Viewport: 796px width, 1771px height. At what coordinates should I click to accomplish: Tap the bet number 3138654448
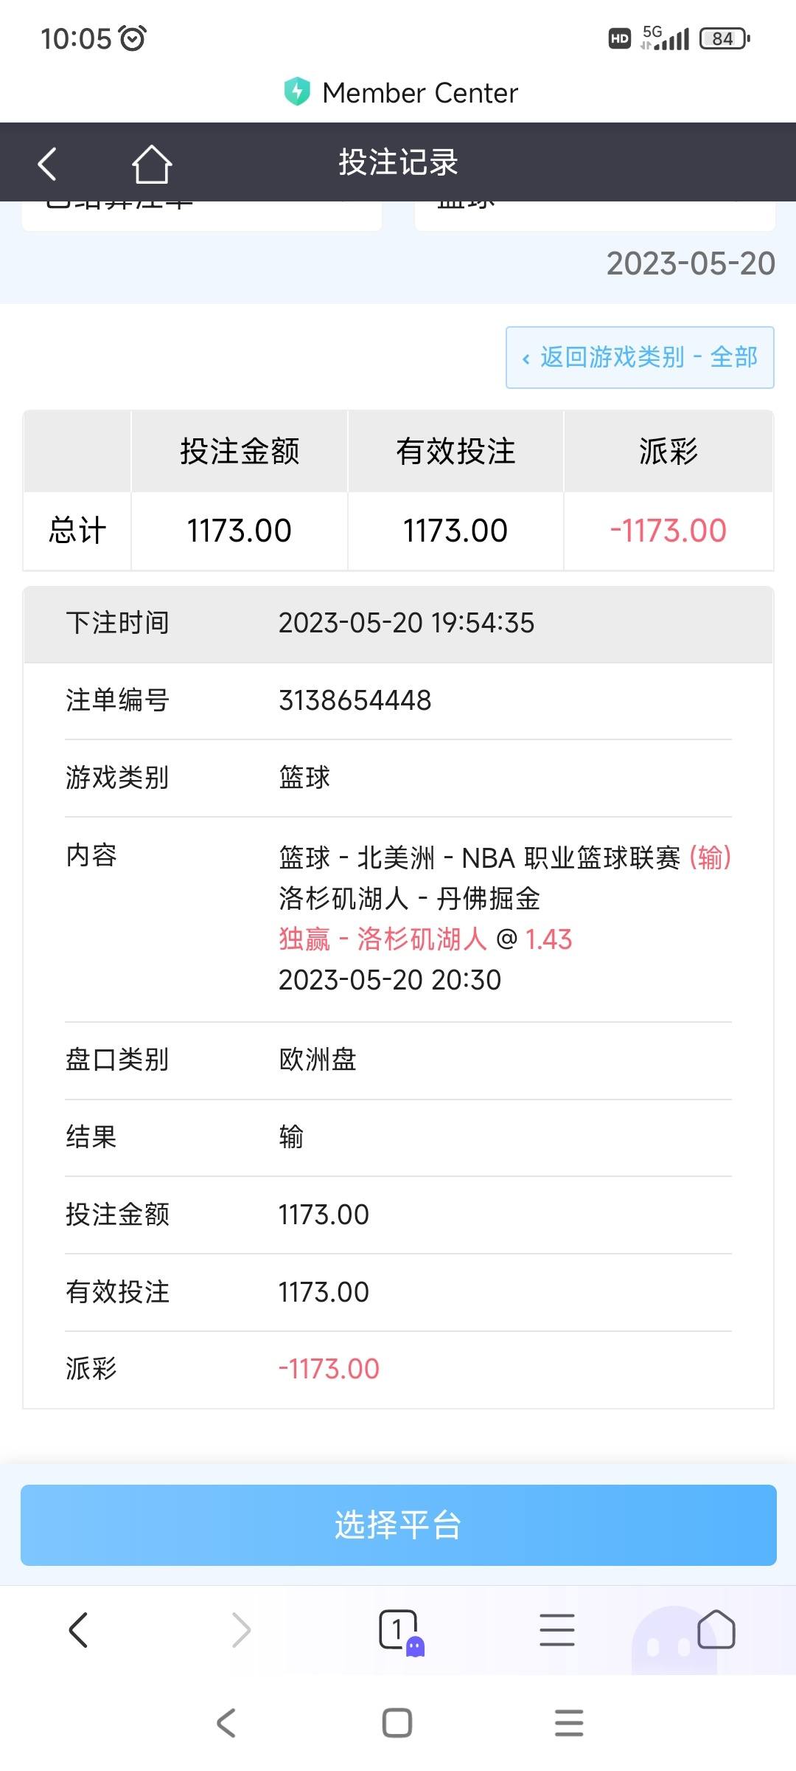(355, 700)
